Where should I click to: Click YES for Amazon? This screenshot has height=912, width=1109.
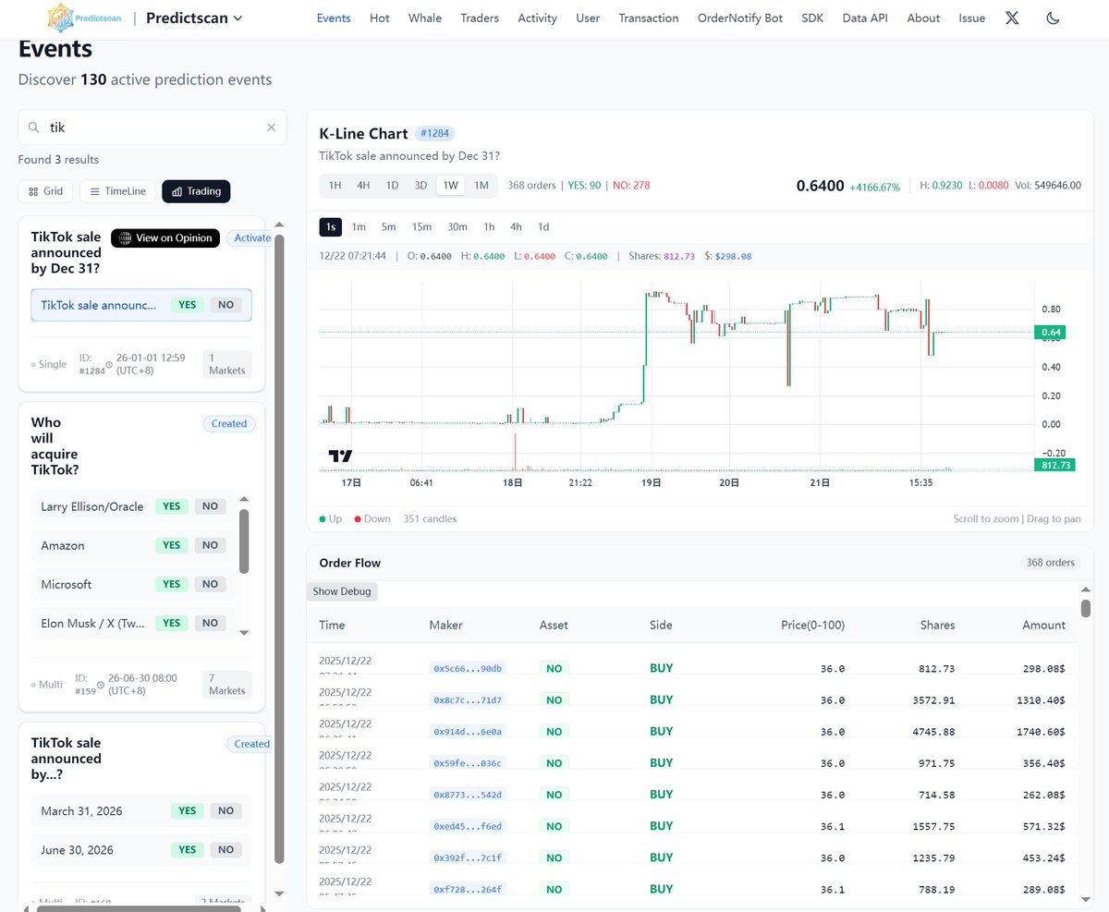[x=171, y=545]
